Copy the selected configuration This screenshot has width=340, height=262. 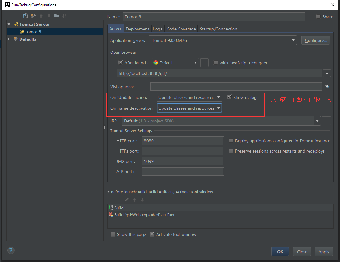tap(26, 16)
